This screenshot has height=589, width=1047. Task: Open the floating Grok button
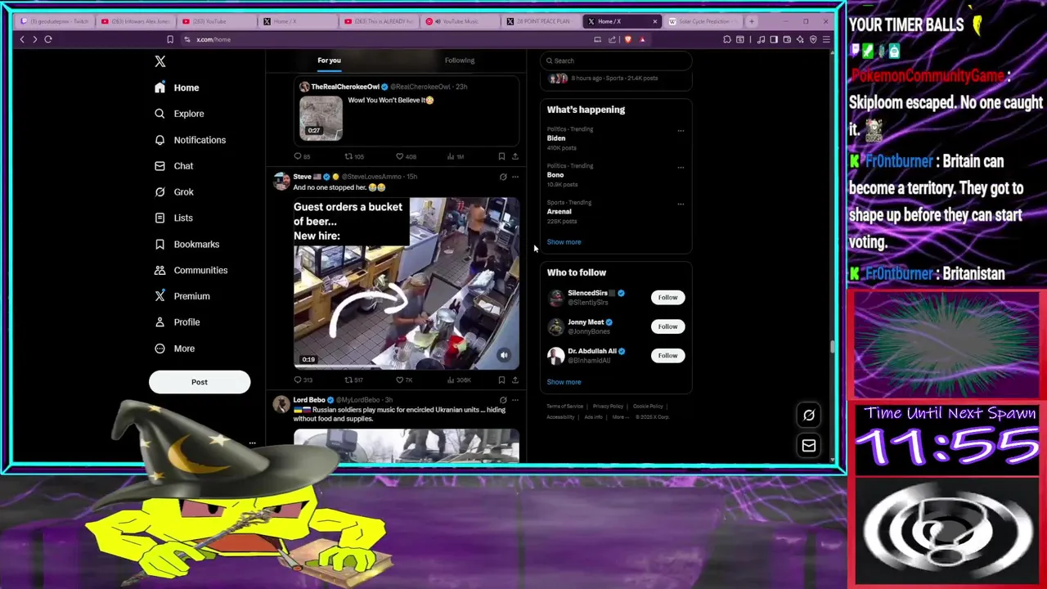click(x=809, y=416)
